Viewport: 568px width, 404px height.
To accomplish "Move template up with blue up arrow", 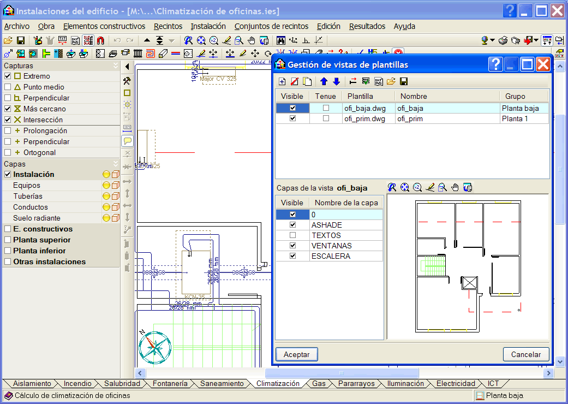I will pos(324,81).
